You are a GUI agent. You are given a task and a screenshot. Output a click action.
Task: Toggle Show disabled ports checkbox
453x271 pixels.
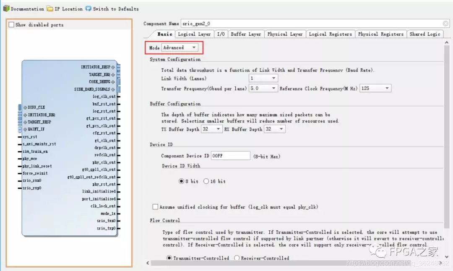point(11,25)
